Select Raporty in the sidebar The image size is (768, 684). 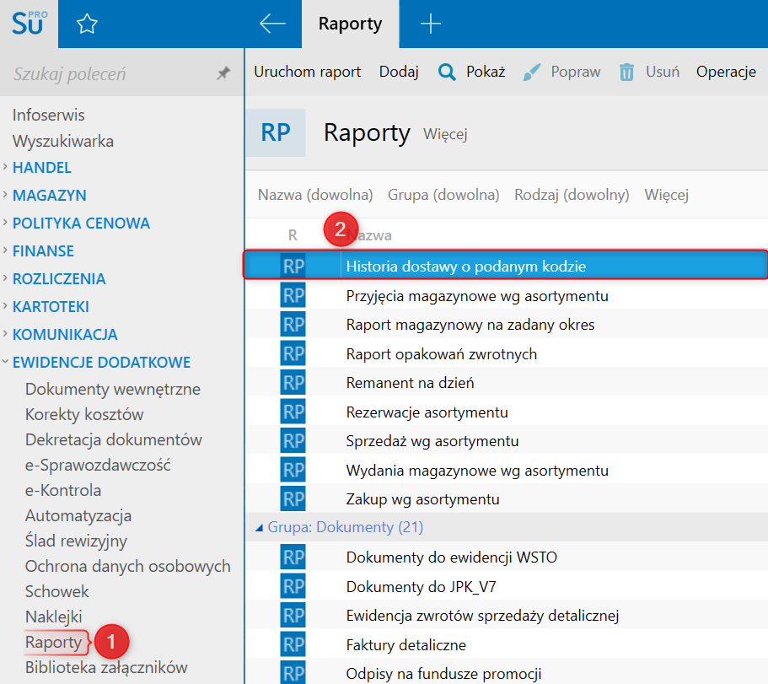click(53, 642)
